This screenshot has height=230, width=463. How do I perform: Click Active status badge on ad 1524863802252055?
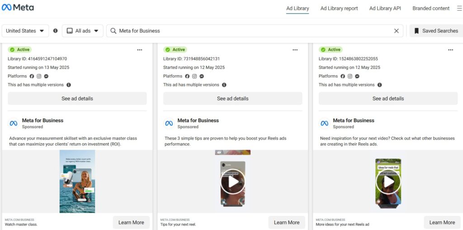coord(331,50)
